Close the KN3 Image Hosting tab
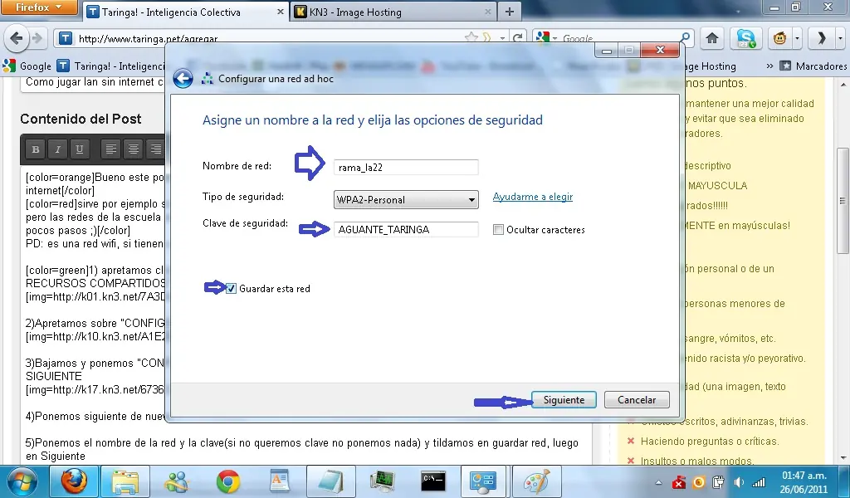 click(488, 12)
